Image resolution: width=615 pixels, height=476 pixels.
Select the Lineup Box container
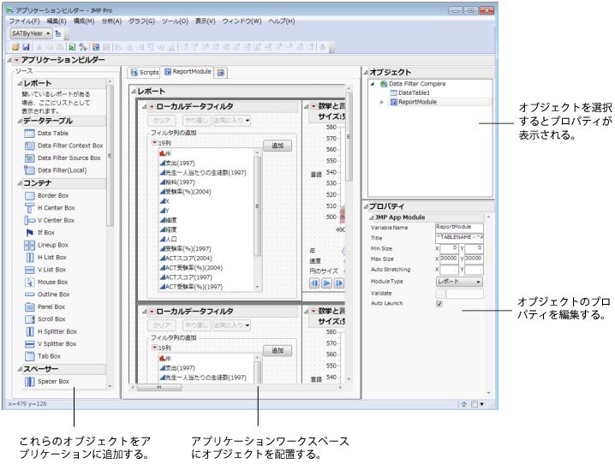point(52,245)
